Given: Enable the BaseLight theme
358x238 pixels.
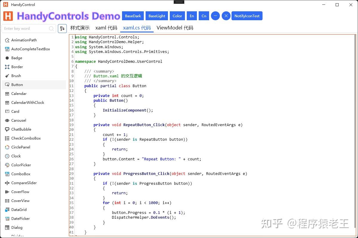Looking at the screenshot, I should pos(157,16).
